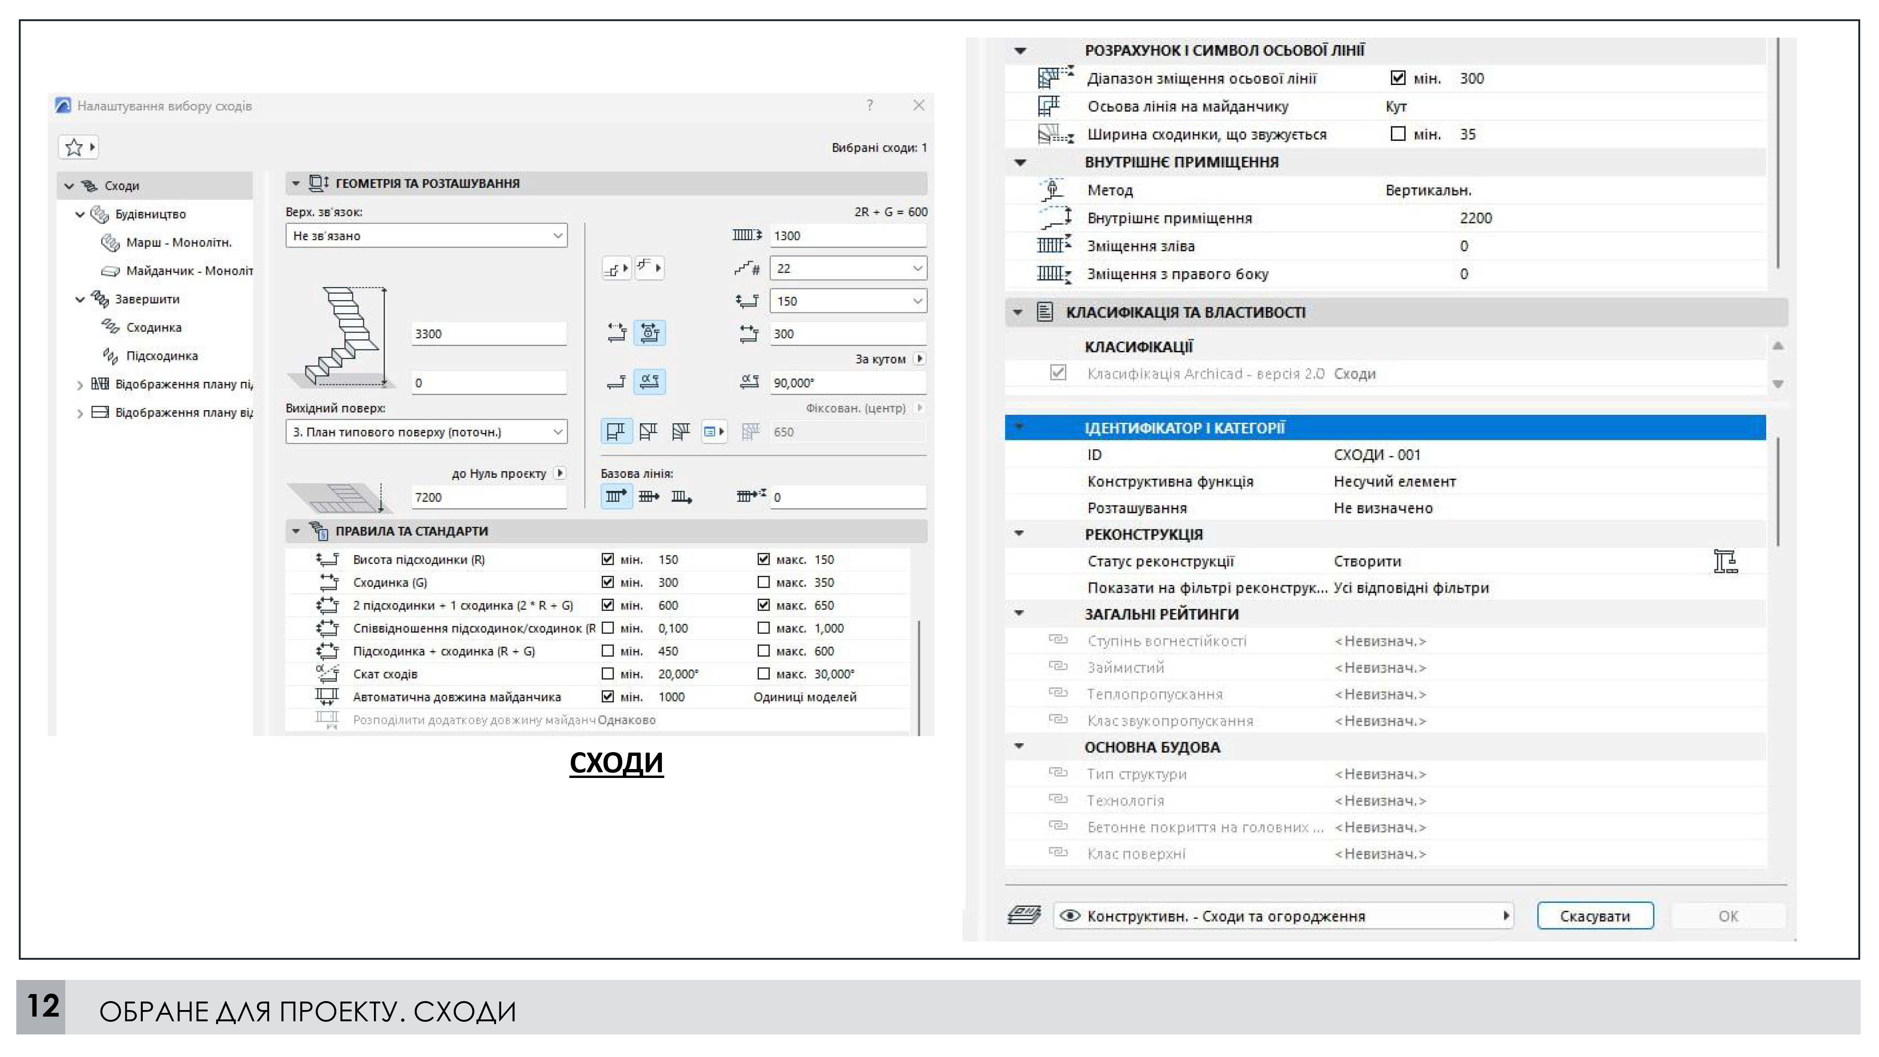The width and height of the screenshot is (1879, 1057).
Task: Select the third walking line placement icon
Action: click(x=681, y=431)
